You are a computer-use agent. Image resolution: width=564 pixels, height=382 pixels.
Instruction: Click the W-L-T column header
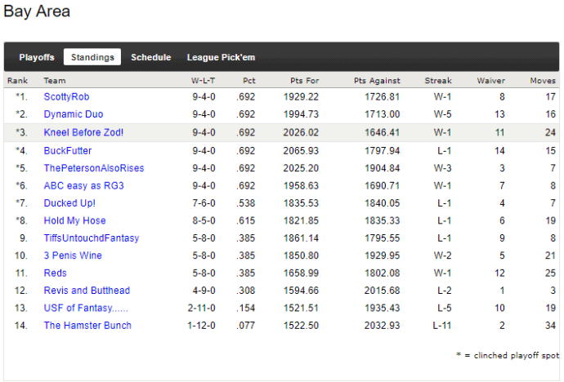pos(204,81)
